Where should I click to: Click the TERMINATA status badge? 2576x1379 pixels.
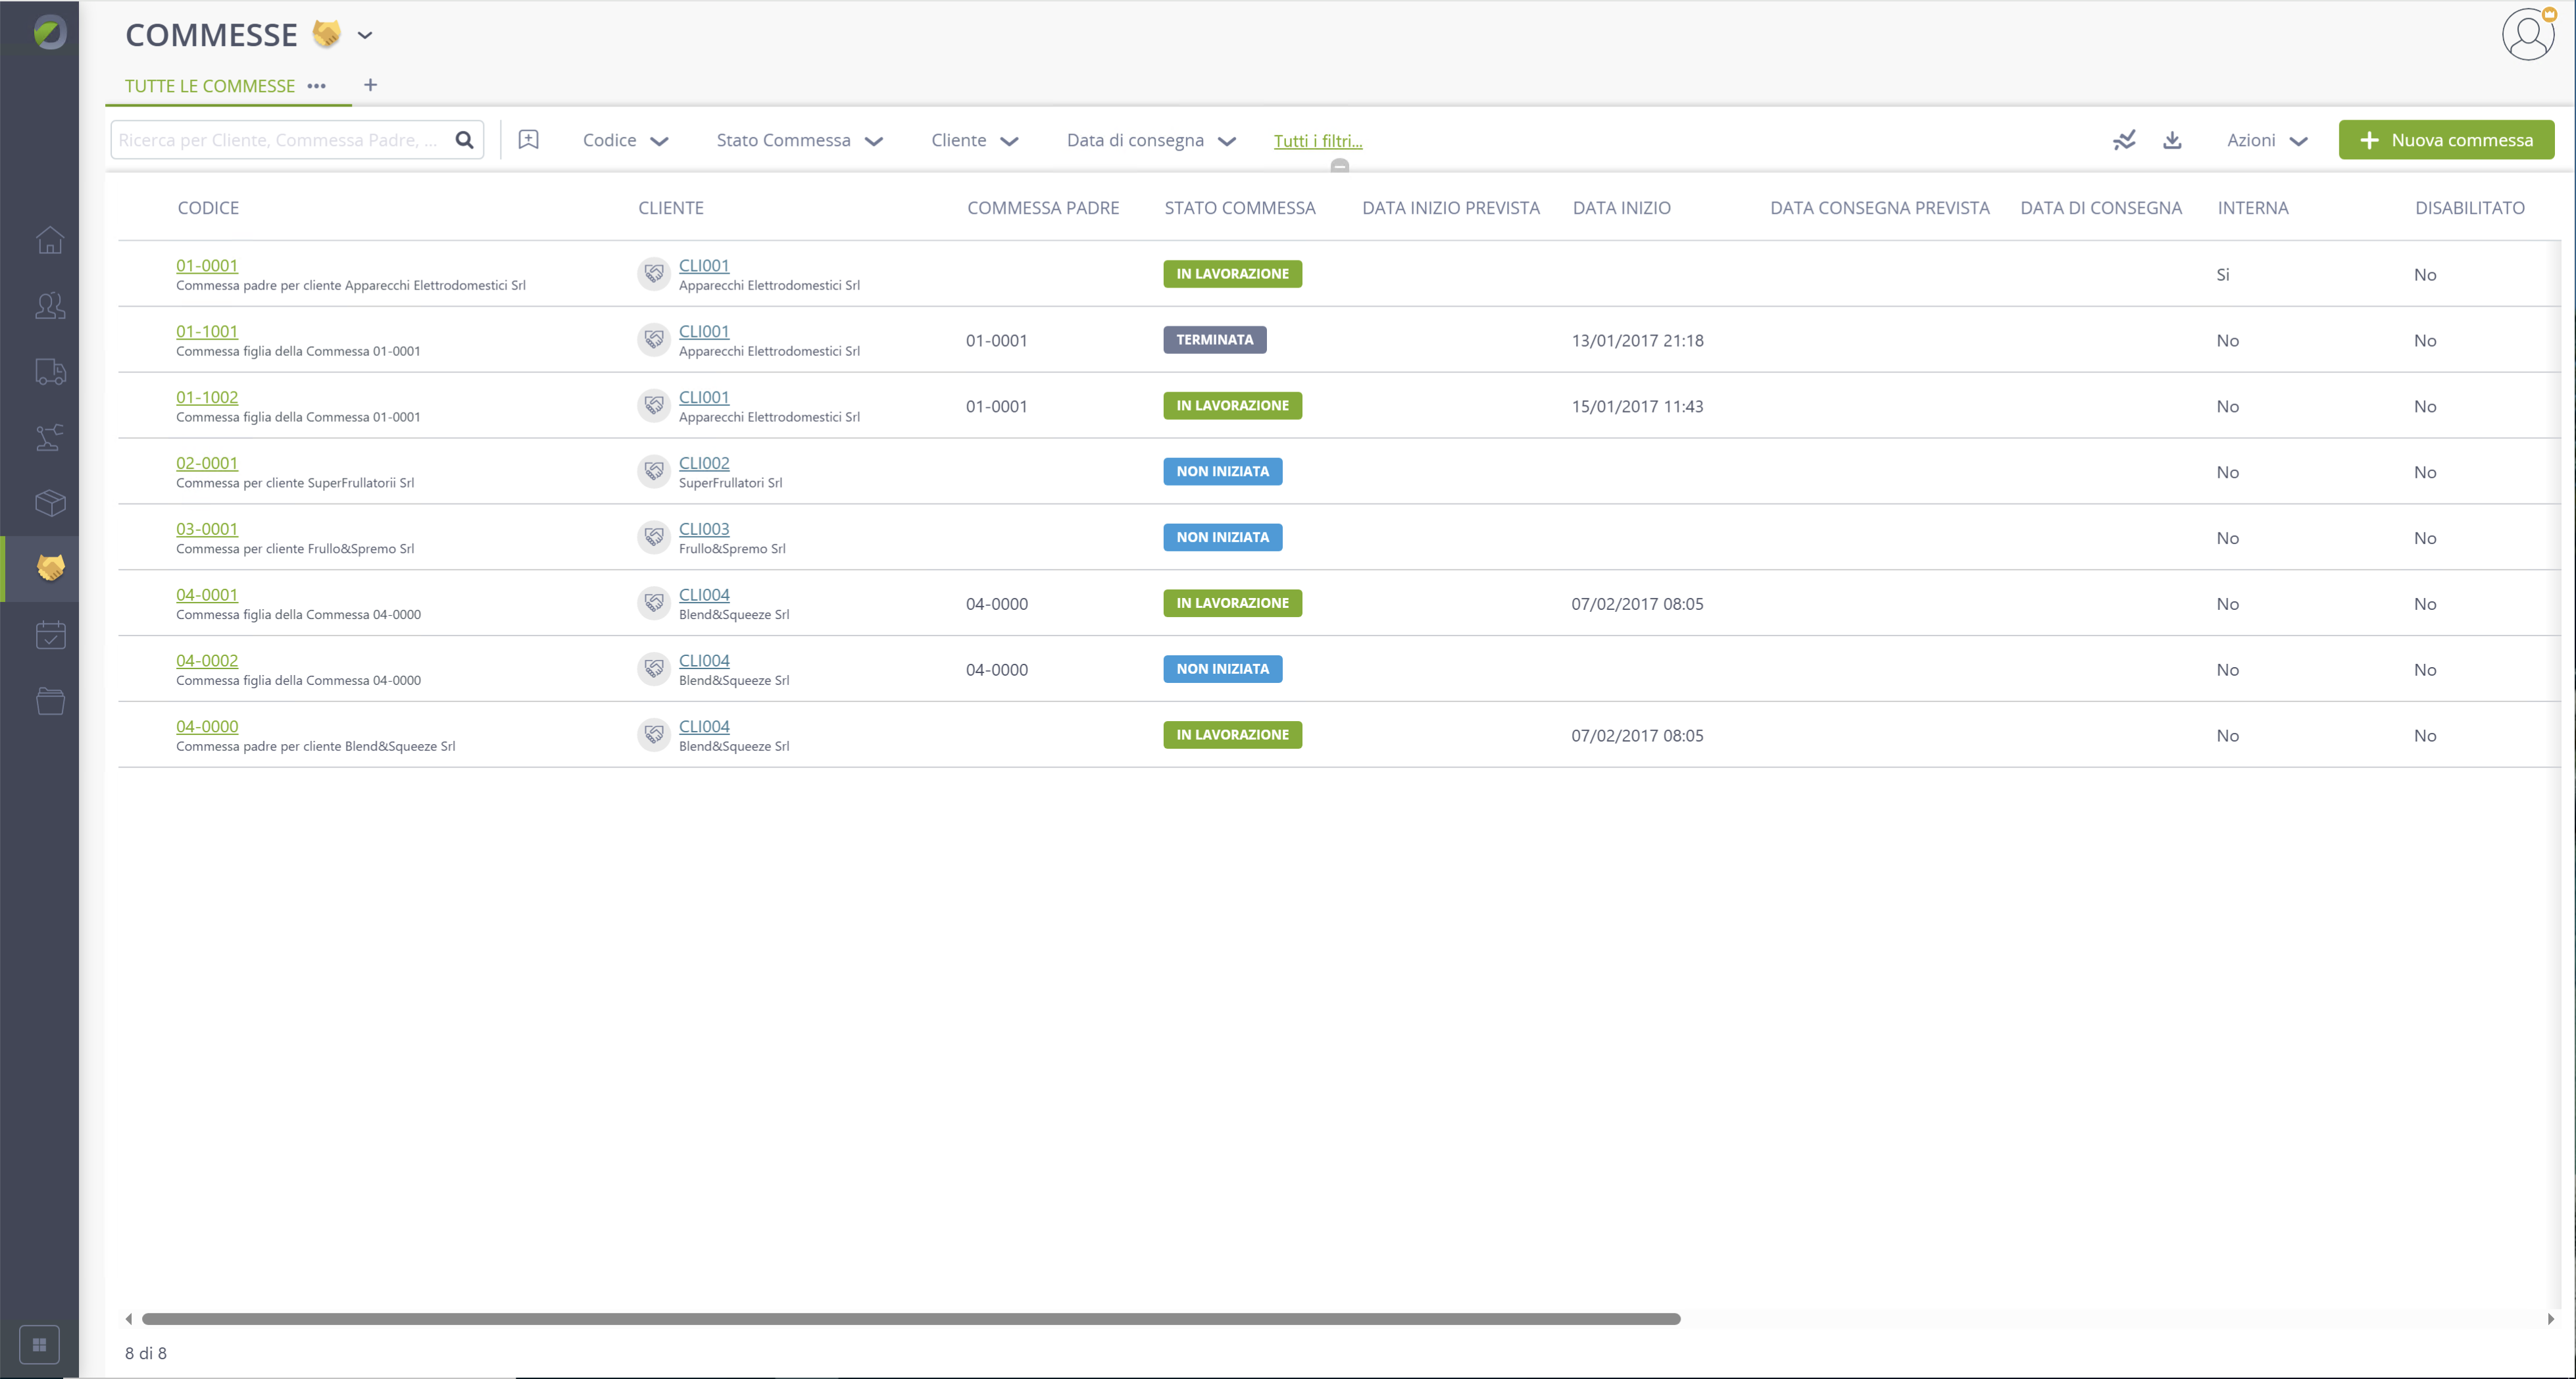pos(1214,339)
